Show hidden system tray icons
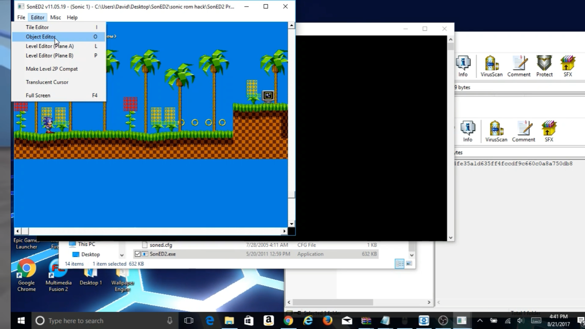 [x=480, y=320]
